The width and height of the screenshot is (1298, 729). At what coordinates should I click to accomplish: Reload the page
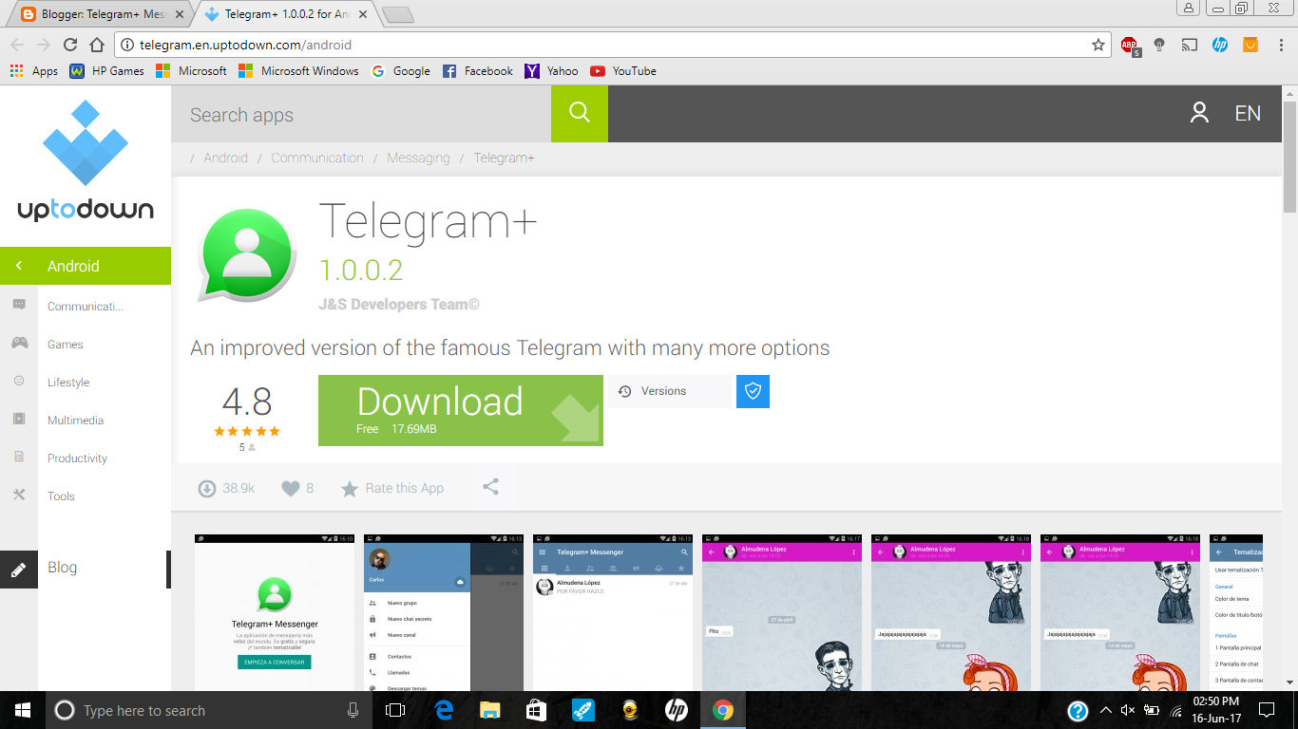tap(69, 45)
